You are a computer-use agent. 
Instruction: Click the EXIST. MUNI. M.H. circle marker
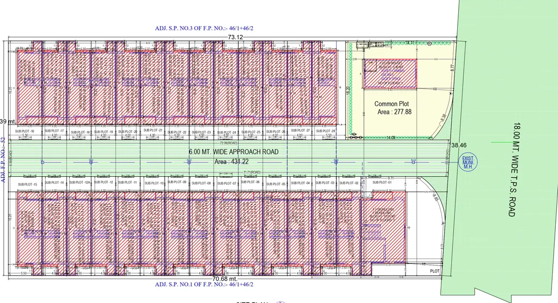[468, 162]
